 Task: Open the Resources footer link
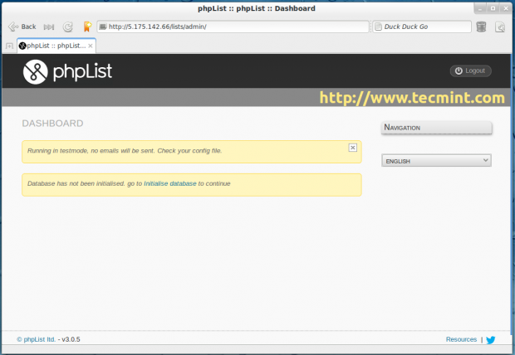(x=461, y=339)
